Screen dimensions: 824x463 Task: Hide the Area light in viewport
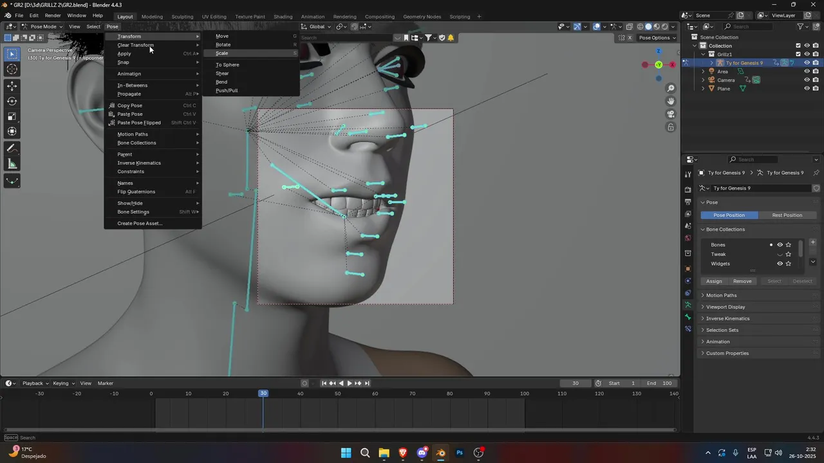pos(807,71)
